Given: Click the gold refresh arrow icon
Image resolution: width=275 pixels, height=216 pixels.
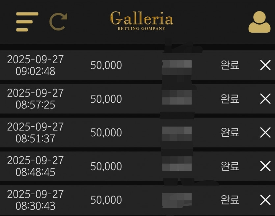Looking at the screenshot, I should tap(58, 21).
